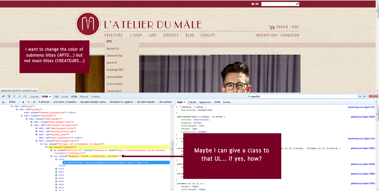This screenshot has height=191, width=379.
Task: Click the website search magnifier icon
Action: (x=297, y=4)
